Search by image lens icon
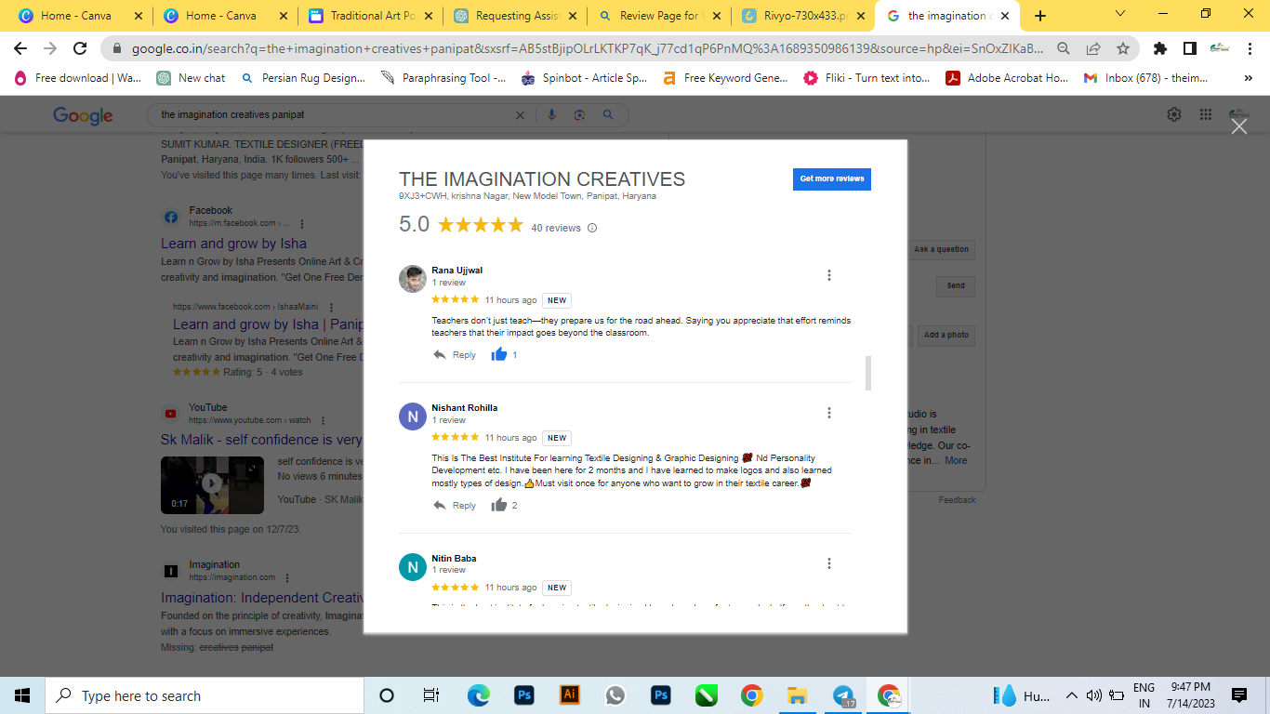Viewport: 1270px width, 714px height. 579,114
